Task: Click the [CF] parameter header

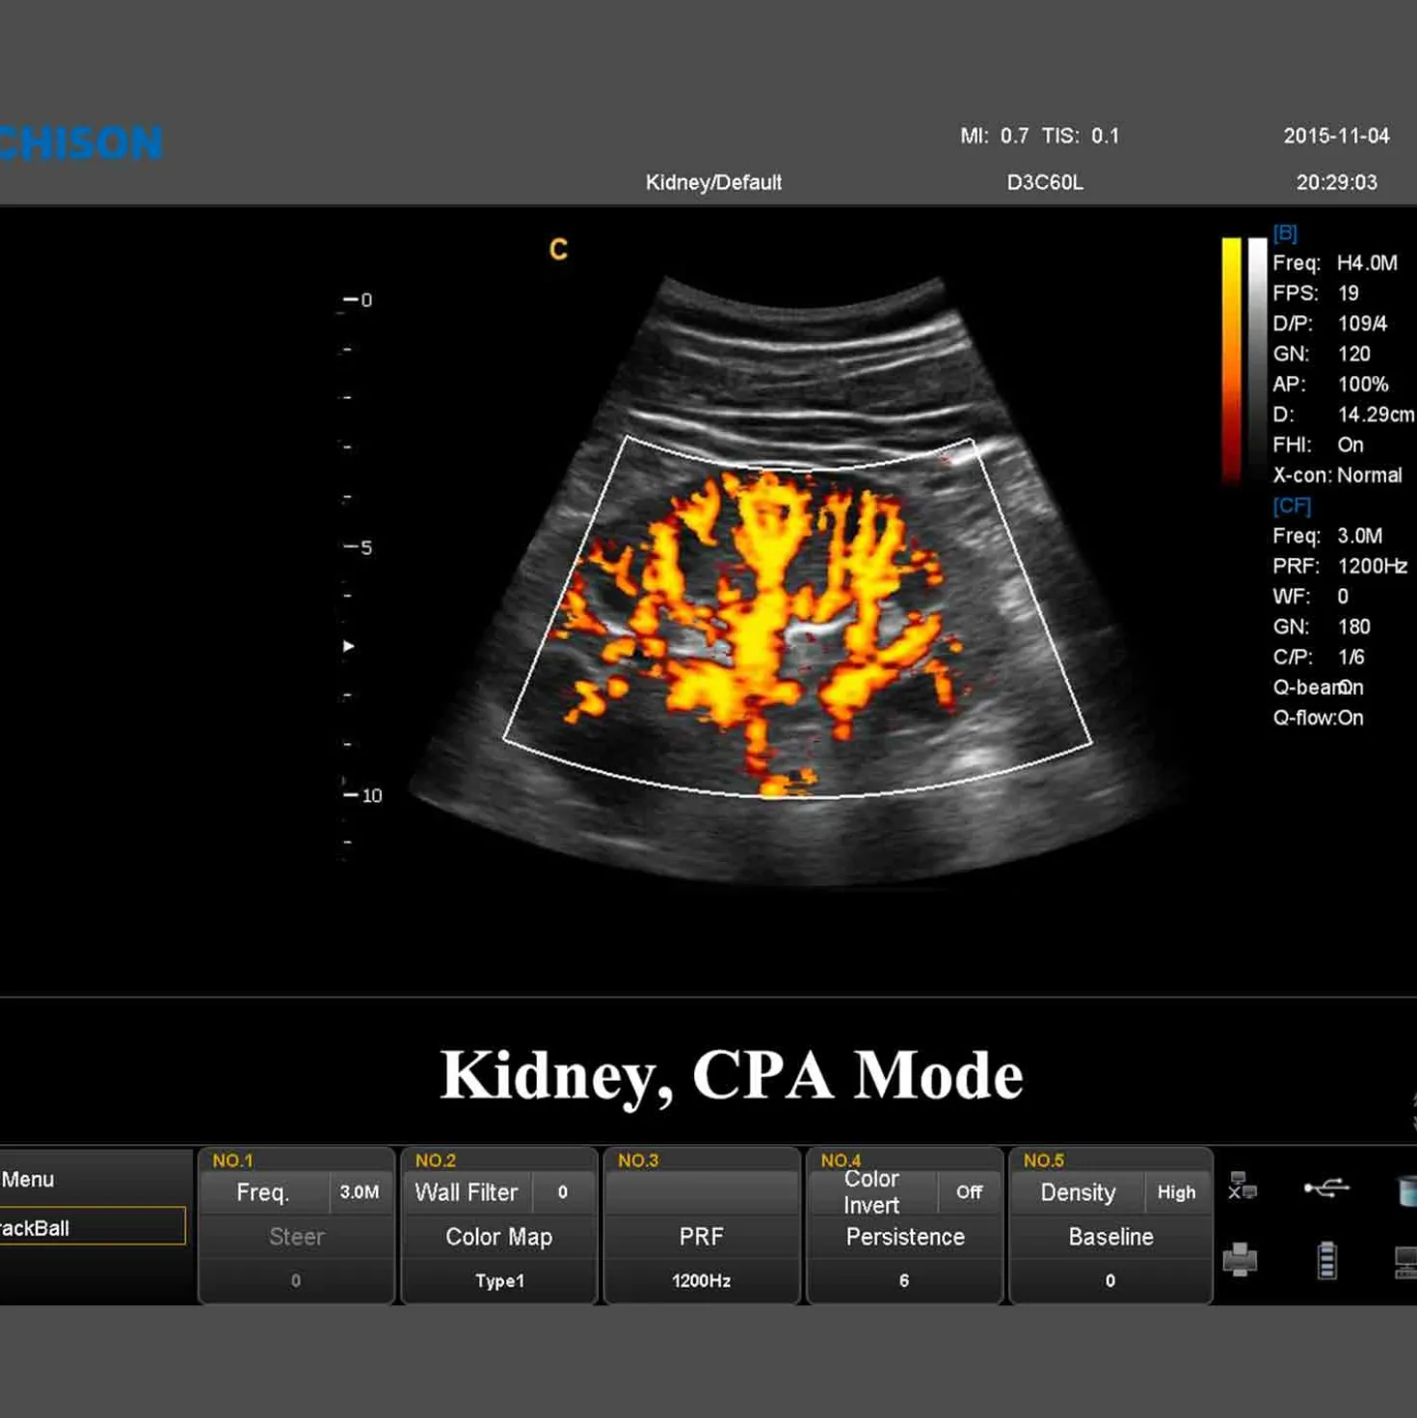Action: pyautogui.click(x=1292, y=506)
